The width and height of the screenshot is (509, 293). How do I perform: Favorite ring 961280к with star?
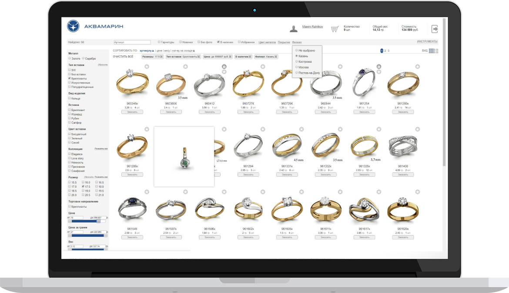[x=418, y=67]
